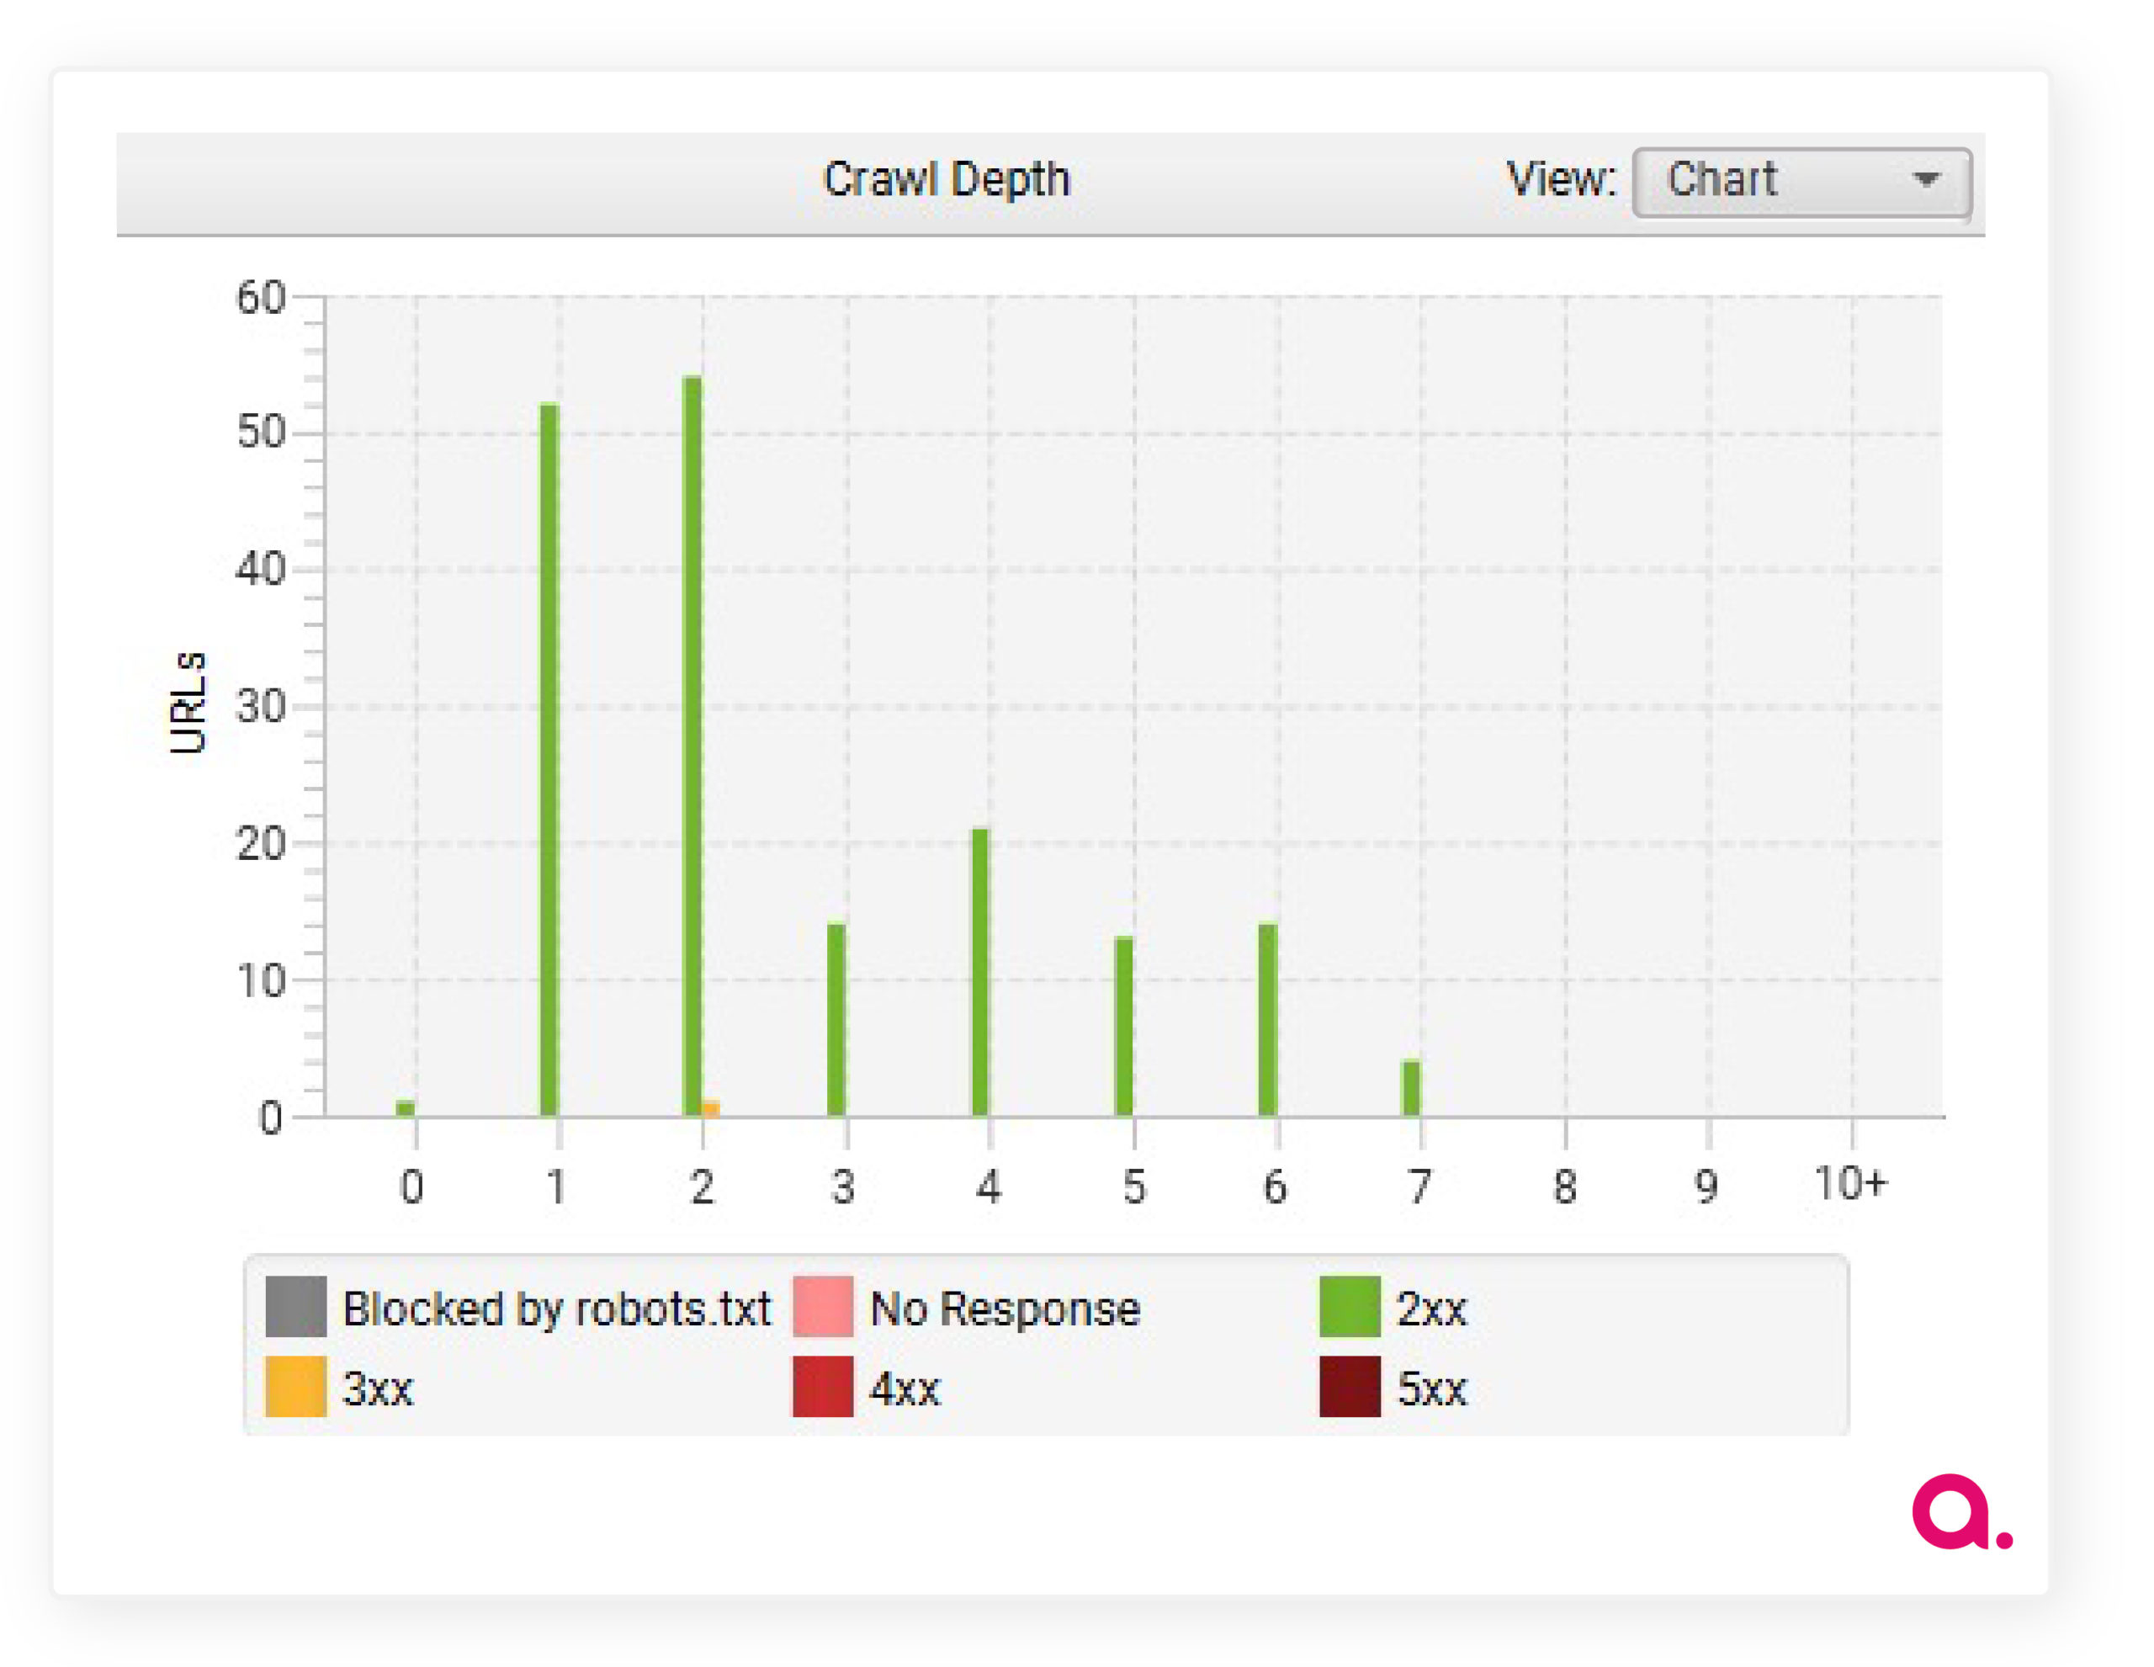The image size is (2154, 1667).
Task: Click the No Response legend label
Action: [1005, 1309]
